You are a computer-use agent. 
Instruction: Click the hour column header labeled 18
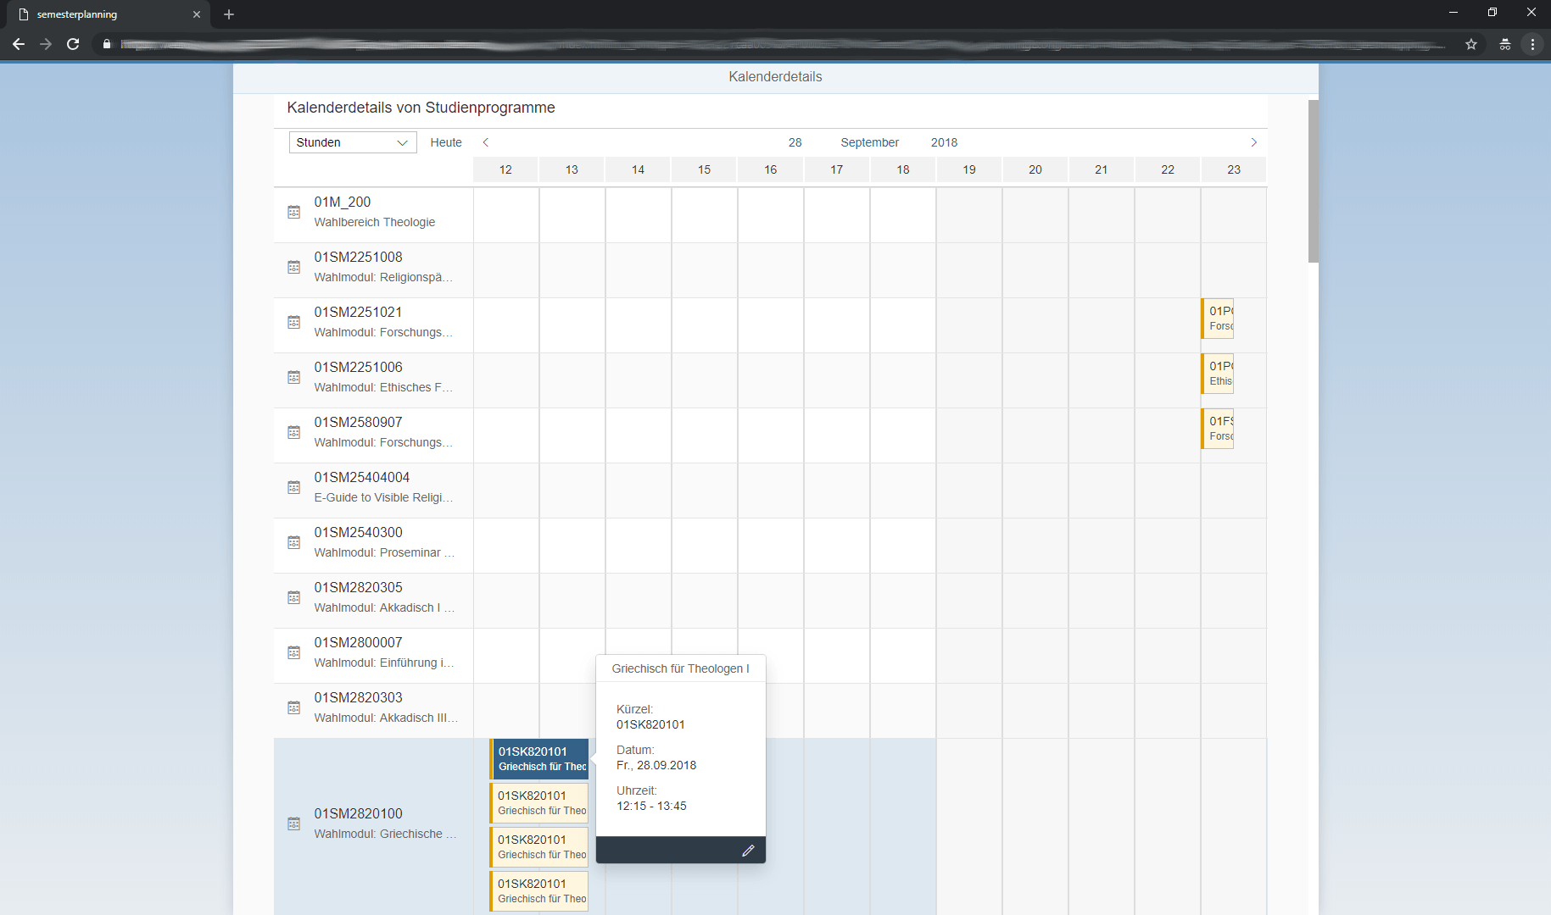(902, 169)
